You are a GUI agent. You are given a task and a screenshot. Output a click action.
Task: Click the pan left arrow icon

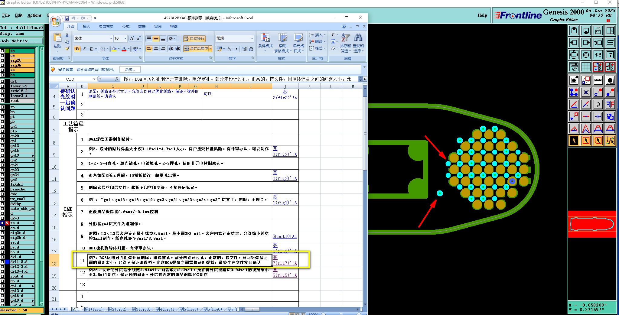point(574,43)
